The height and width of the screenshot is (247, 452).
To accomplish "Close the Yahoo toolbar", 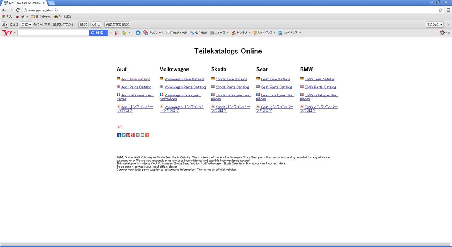I will (449, 33).
